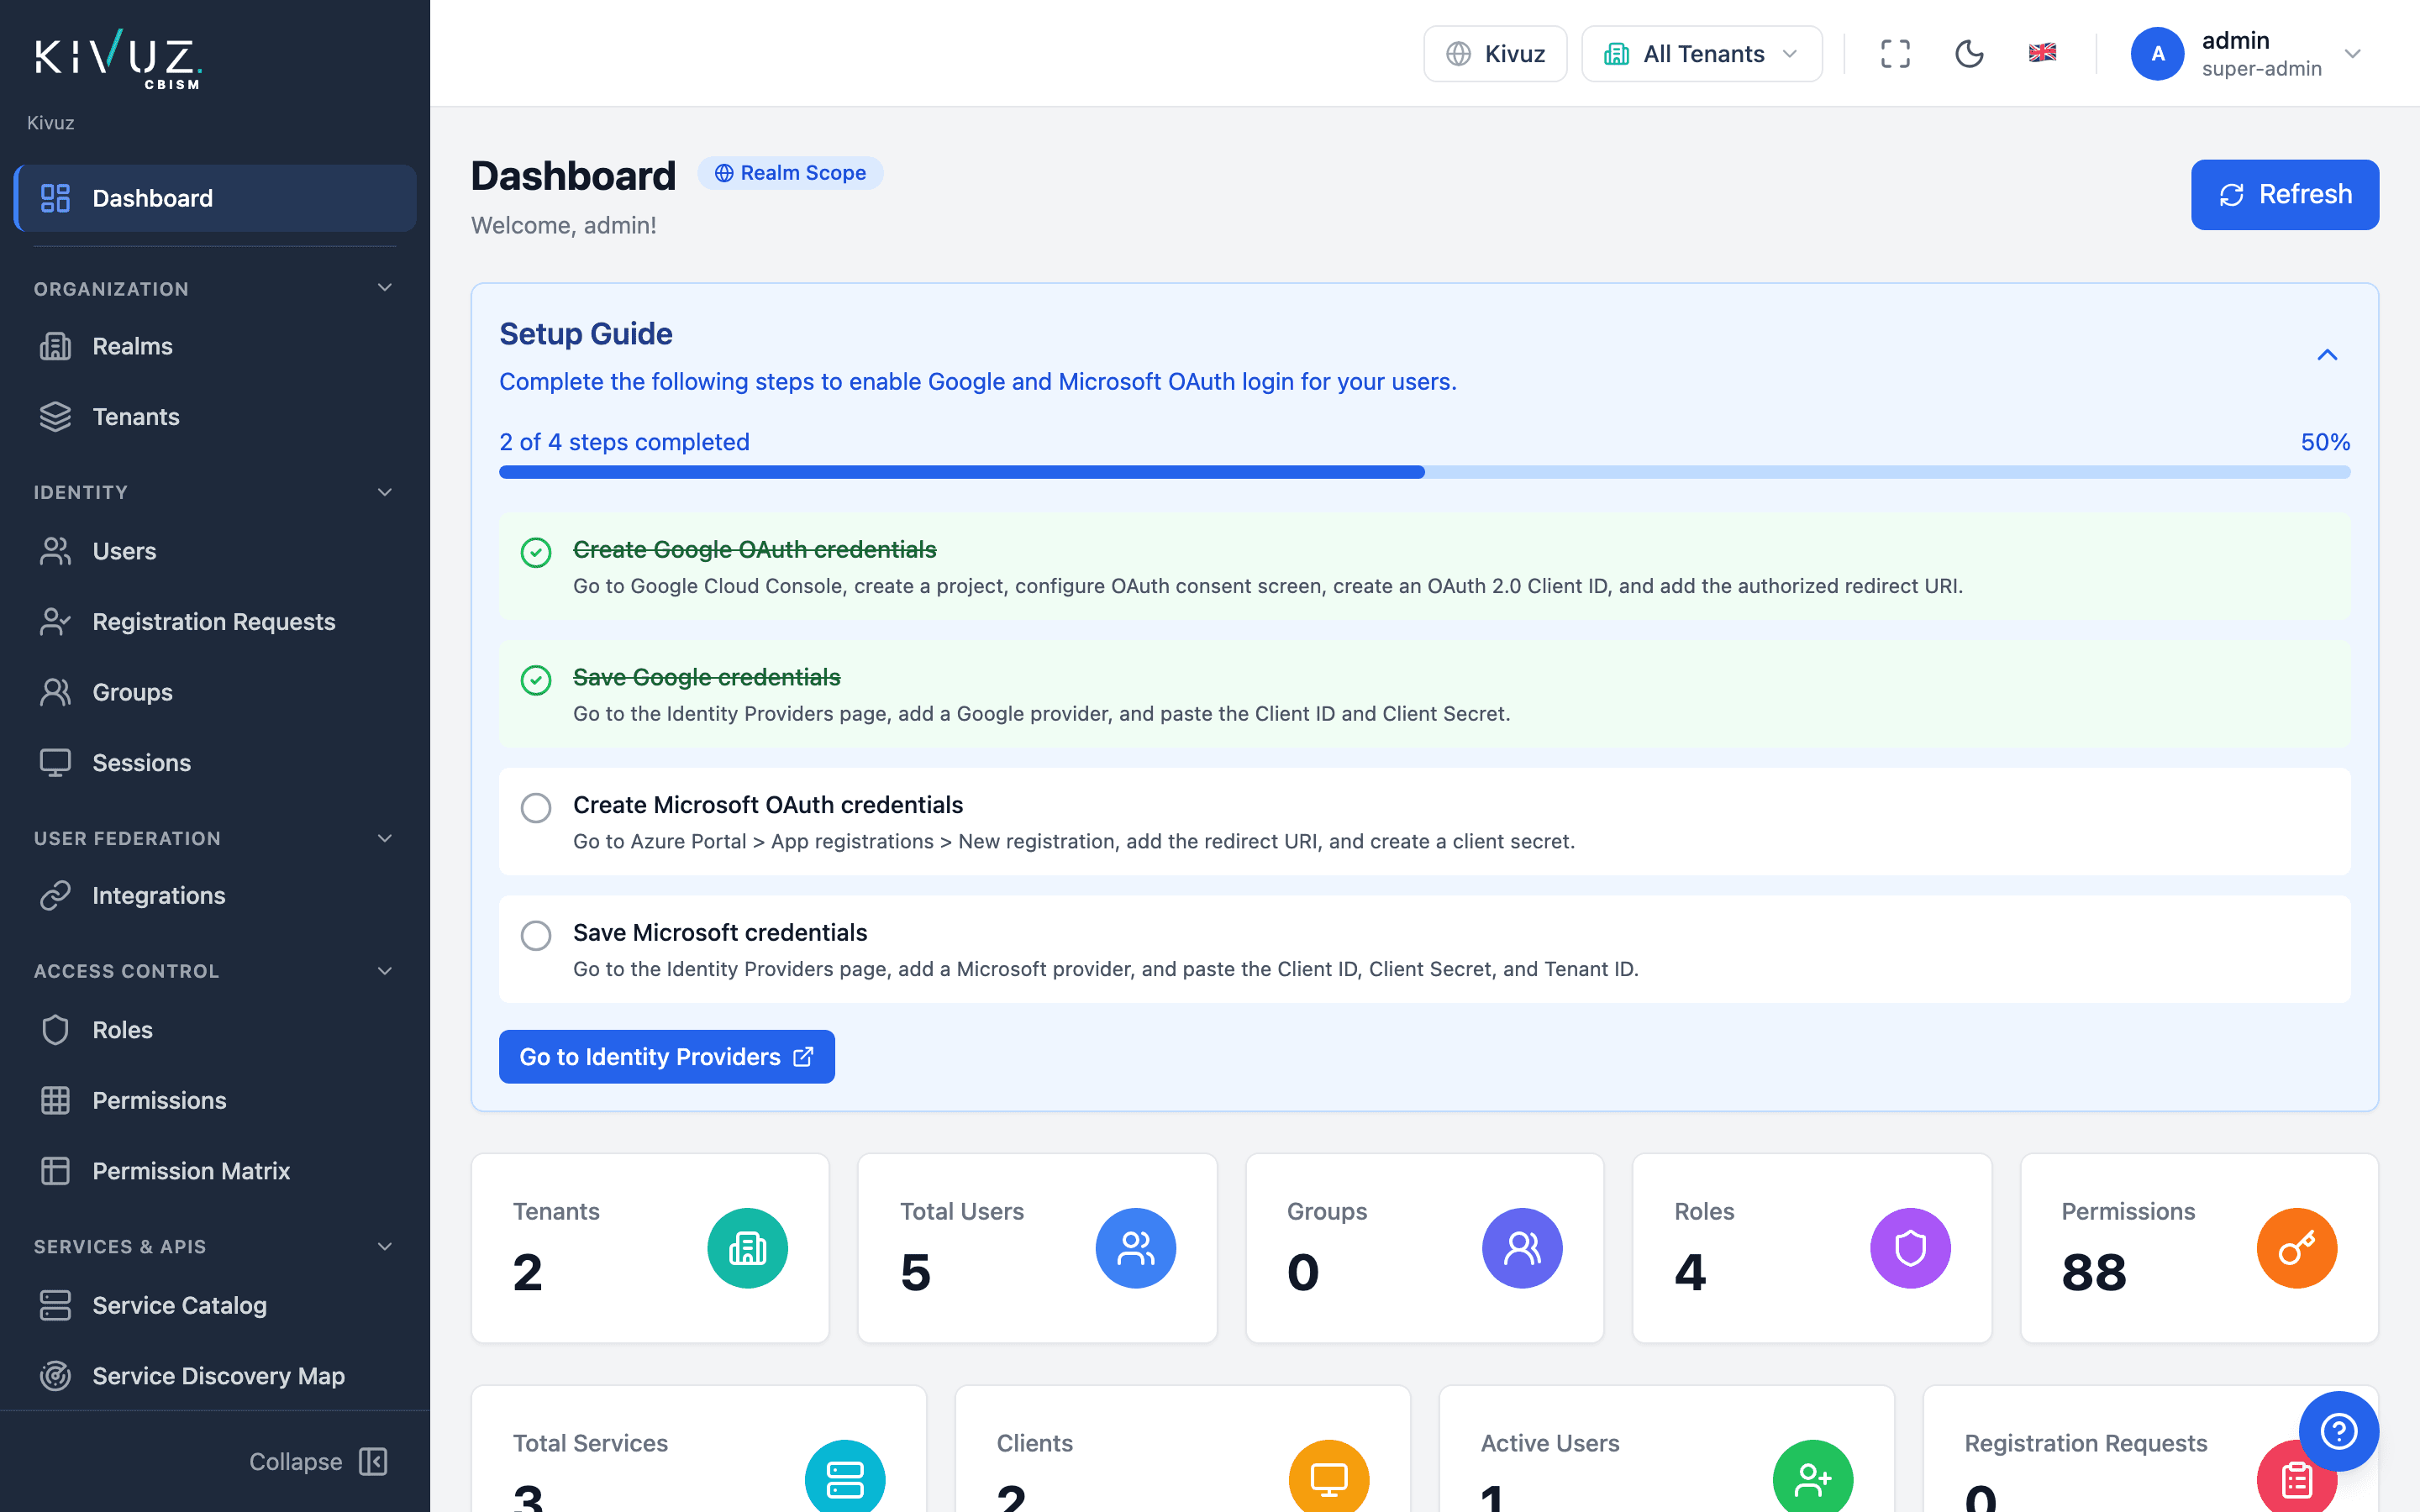This screenshot has height=1512, width=2420.
Task: Click the blue Total Users icon
Action: (1135, 1247)
